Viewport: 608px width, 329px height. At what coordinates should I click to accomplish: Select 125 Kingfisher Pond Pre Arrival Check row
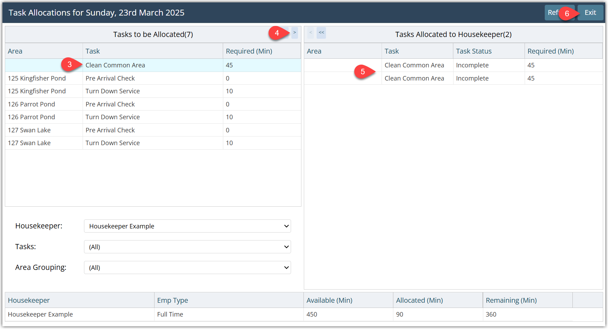(153, 78)
